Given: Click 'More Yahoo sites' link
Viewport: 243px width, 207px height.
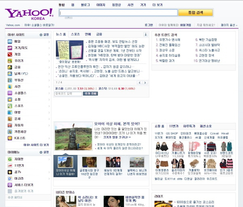Looking at the screenshot, I should 36,145.
